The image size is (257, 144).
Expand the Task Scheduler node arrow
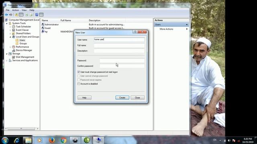(10, 27)
